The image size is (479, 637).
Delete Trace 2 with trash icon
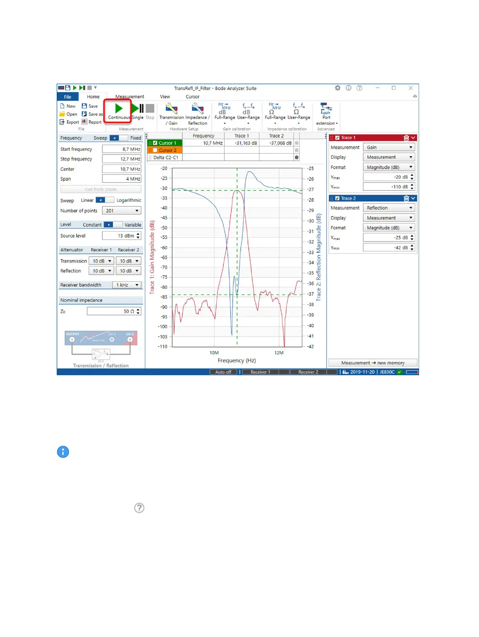click(406, 198)
